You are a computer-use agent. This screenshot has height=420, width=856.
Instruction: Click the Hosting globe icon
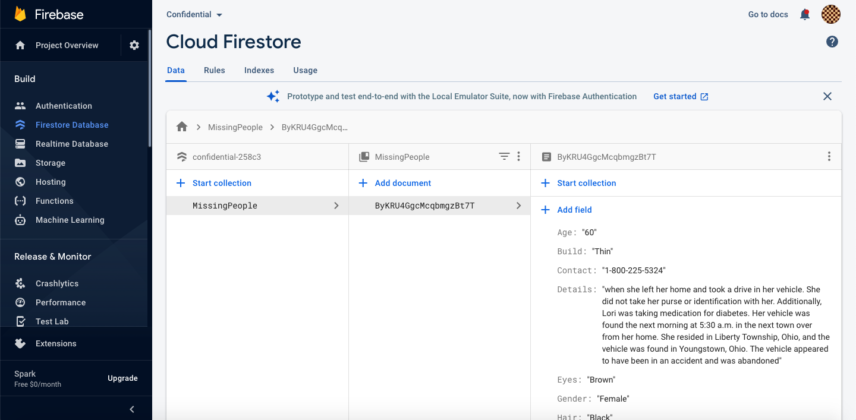tap(20, 182)
